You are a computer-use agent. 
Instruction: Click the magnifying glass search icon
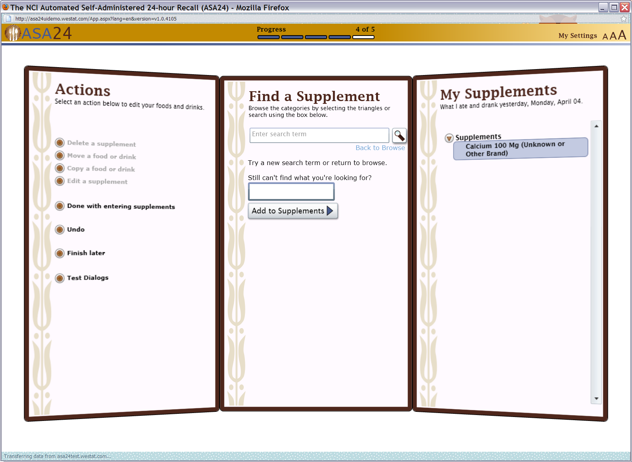click(399, 135)
